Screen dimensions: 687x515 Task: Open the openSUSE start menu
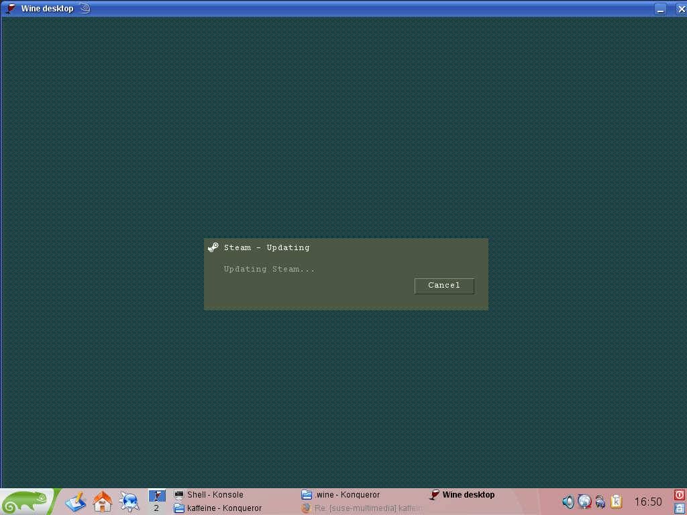click(x=26, y=502)
